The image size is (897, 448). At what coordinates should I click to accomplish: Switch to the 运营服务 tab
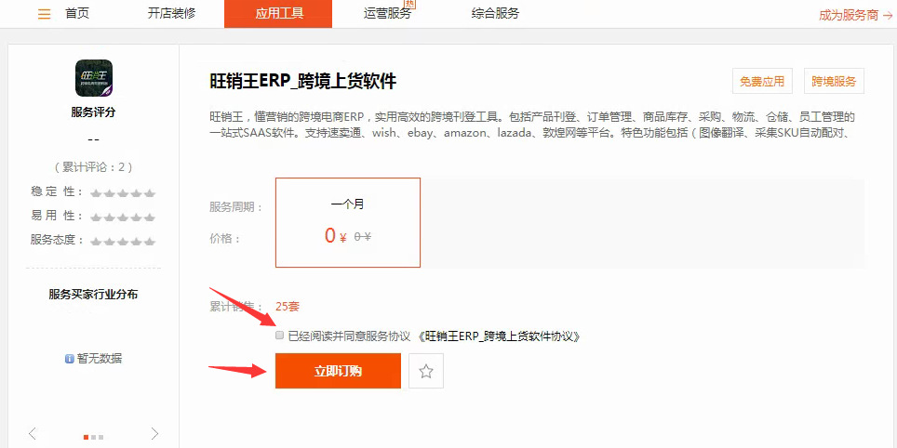pyautogui.click(x=387, y=14)
